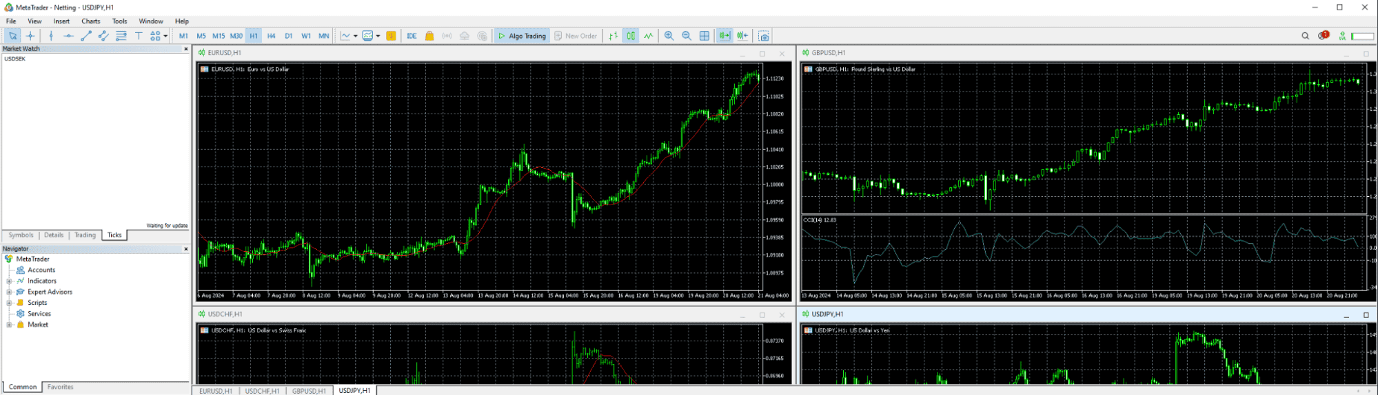Expand the Indicators tree node
The image size is (1378, 395).
[9, 281]
